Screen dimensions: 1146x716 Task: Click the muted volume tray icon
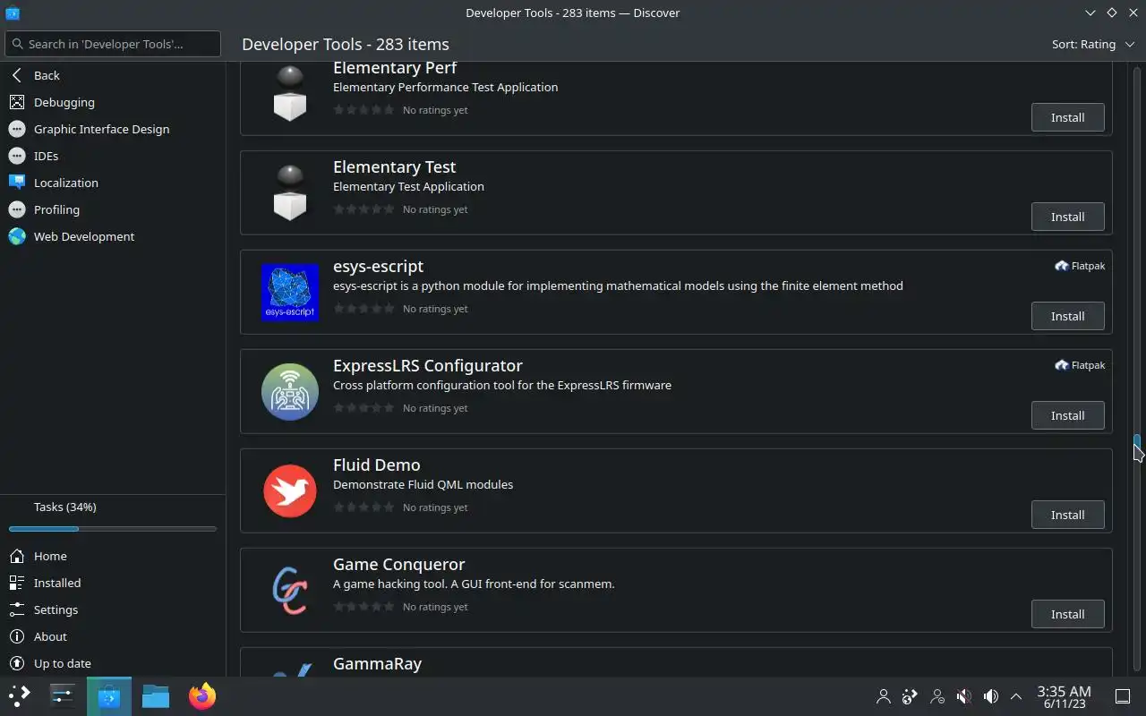coord(964,696)
